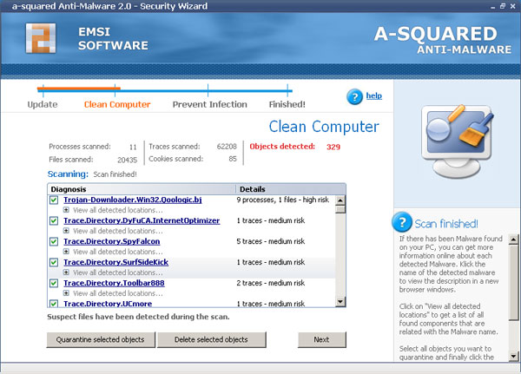Open the Trace.Directory.UCmore link
521x374 pixels.
pyautogui.click(x=108, y=304)
